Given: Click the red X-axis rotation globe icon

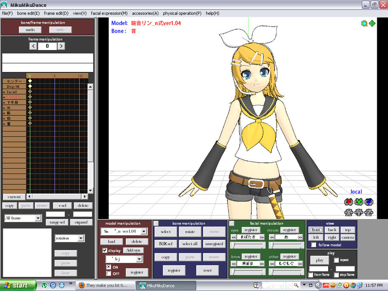Looking at the screenshot, I should click(x=348, y=201).
